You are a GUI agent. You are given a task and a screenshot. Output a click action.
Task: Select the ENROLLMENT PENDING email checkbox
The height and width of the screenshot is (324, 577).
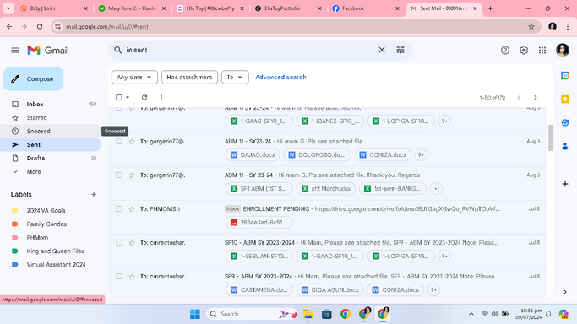coord(119,209)
